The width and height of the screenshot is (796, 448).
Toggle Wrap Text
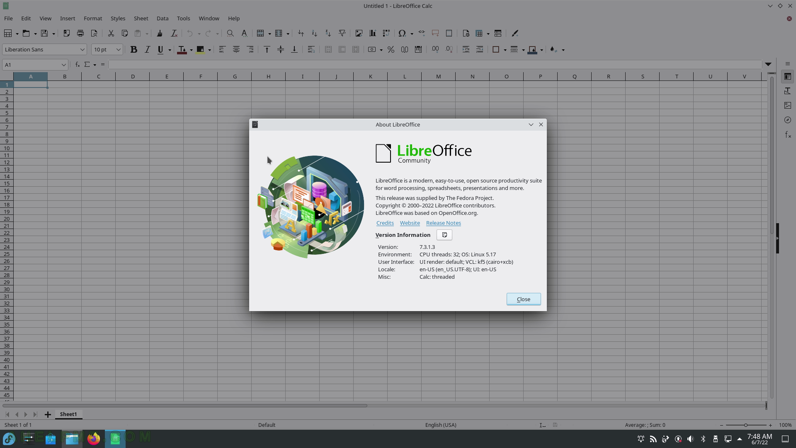[311, 49]
